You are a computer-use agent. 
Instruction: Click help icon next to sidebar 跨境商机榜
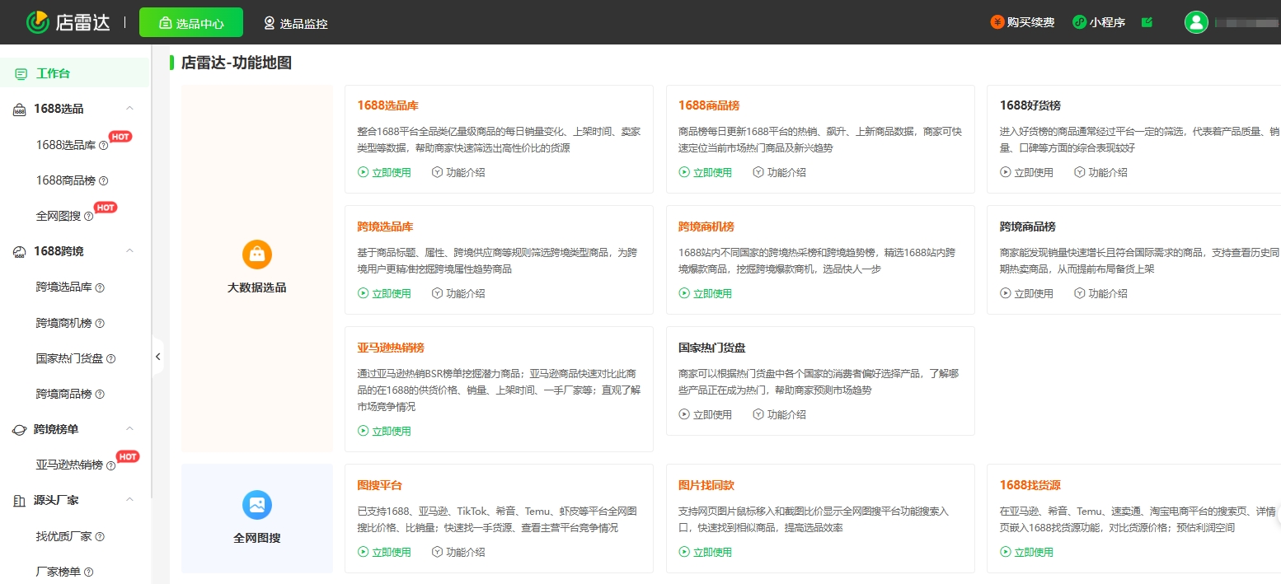point(100,324)
